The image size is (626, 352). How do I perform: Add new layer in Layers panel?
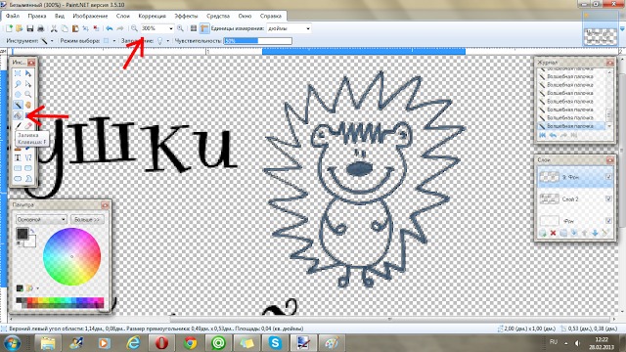[543, 233]
